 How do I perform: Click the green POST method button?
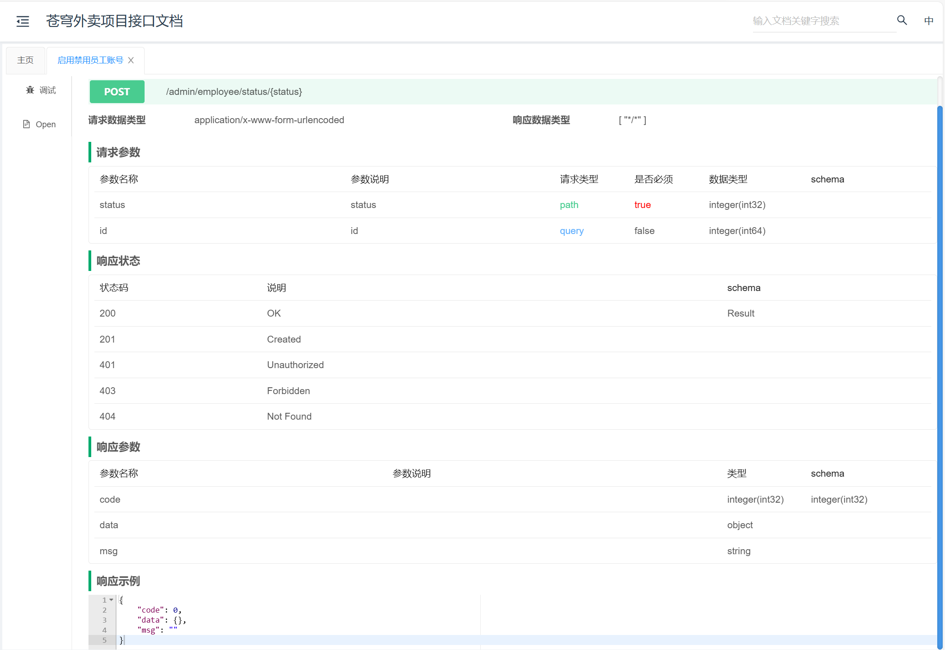(117, 92)
